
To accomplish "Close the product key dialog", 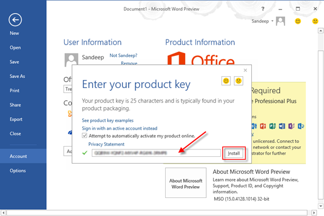I will (x=245, y=70).
